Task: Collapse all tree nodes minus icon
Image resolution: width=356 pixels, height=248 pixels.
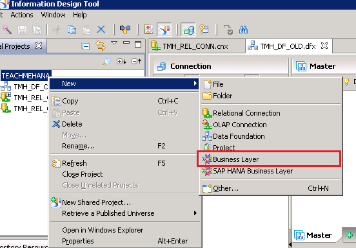Action: (136, 61)
